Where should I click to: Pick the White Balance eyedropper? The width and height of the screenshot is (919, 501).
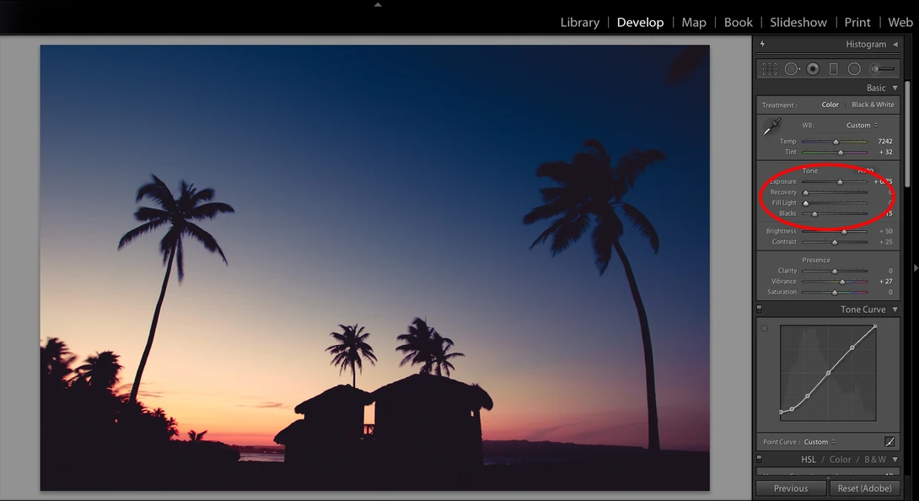click(772, 127)
